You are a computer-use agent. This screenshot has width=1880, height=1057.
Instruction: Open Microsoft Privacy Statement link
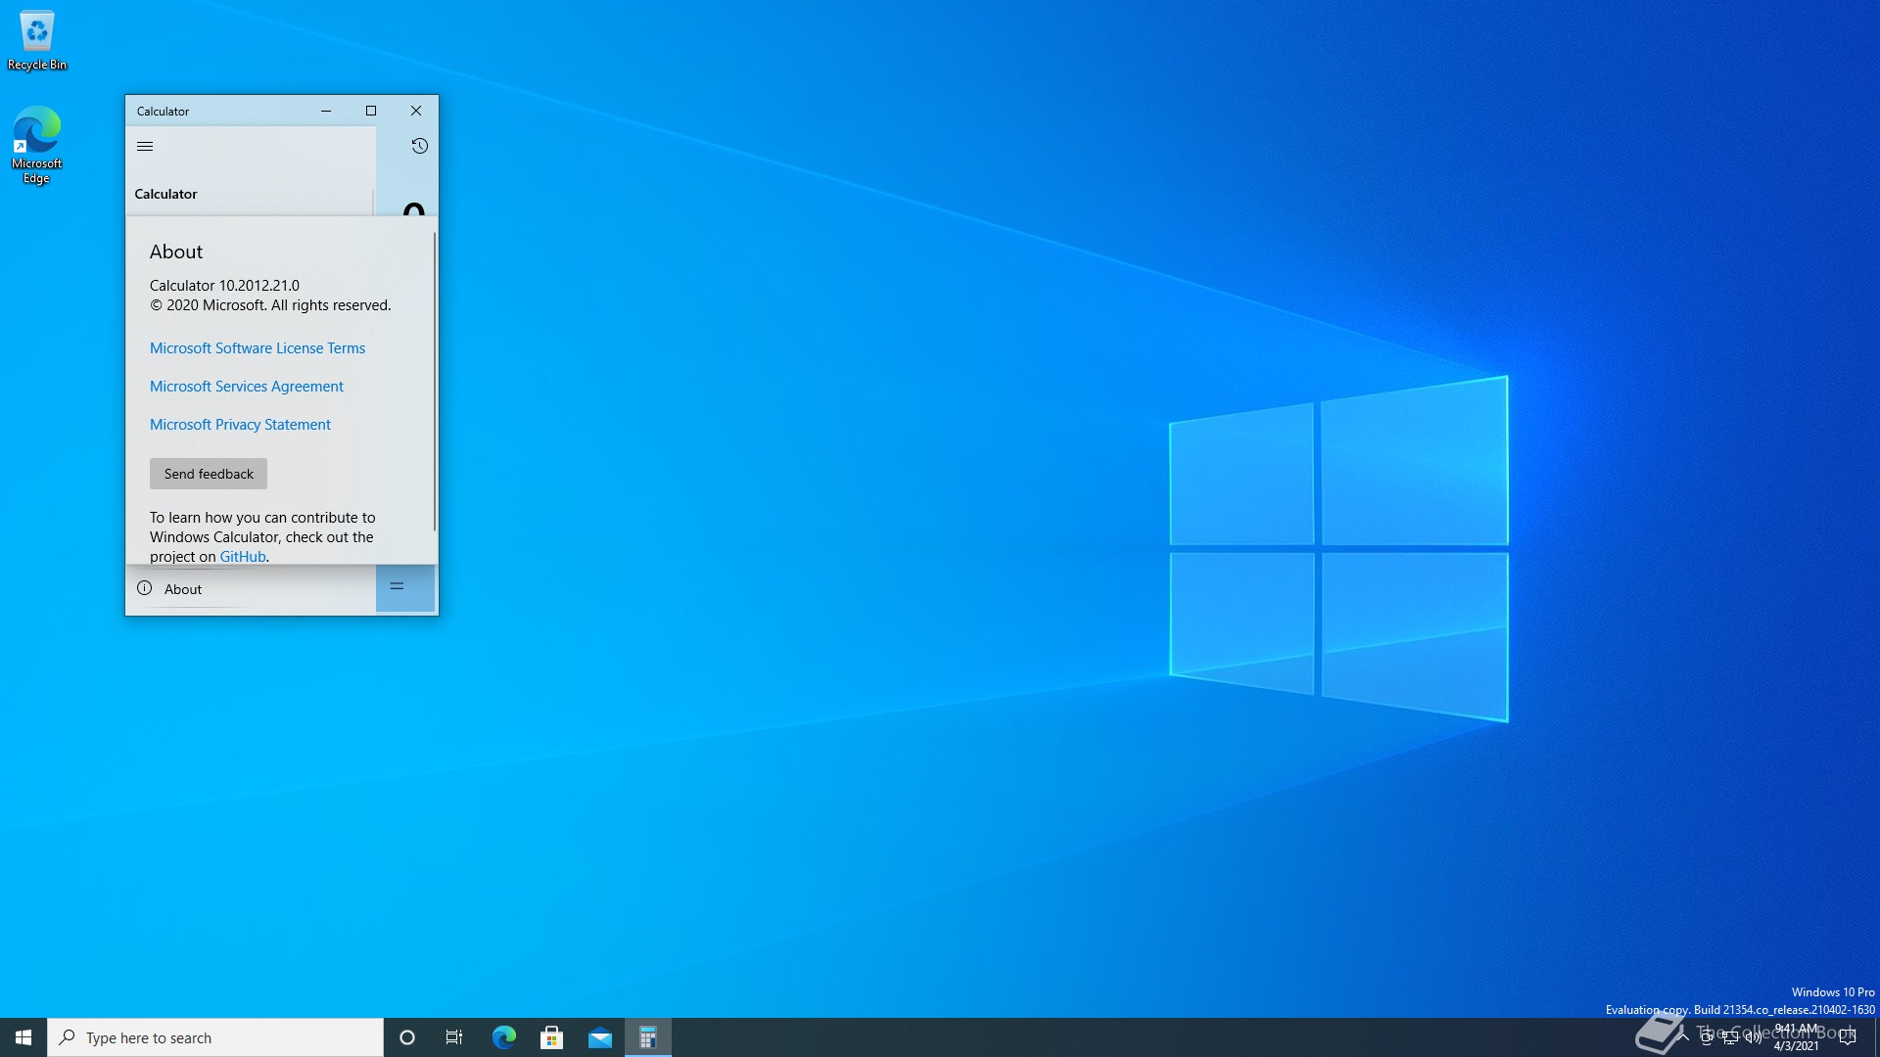coord(240,425)
